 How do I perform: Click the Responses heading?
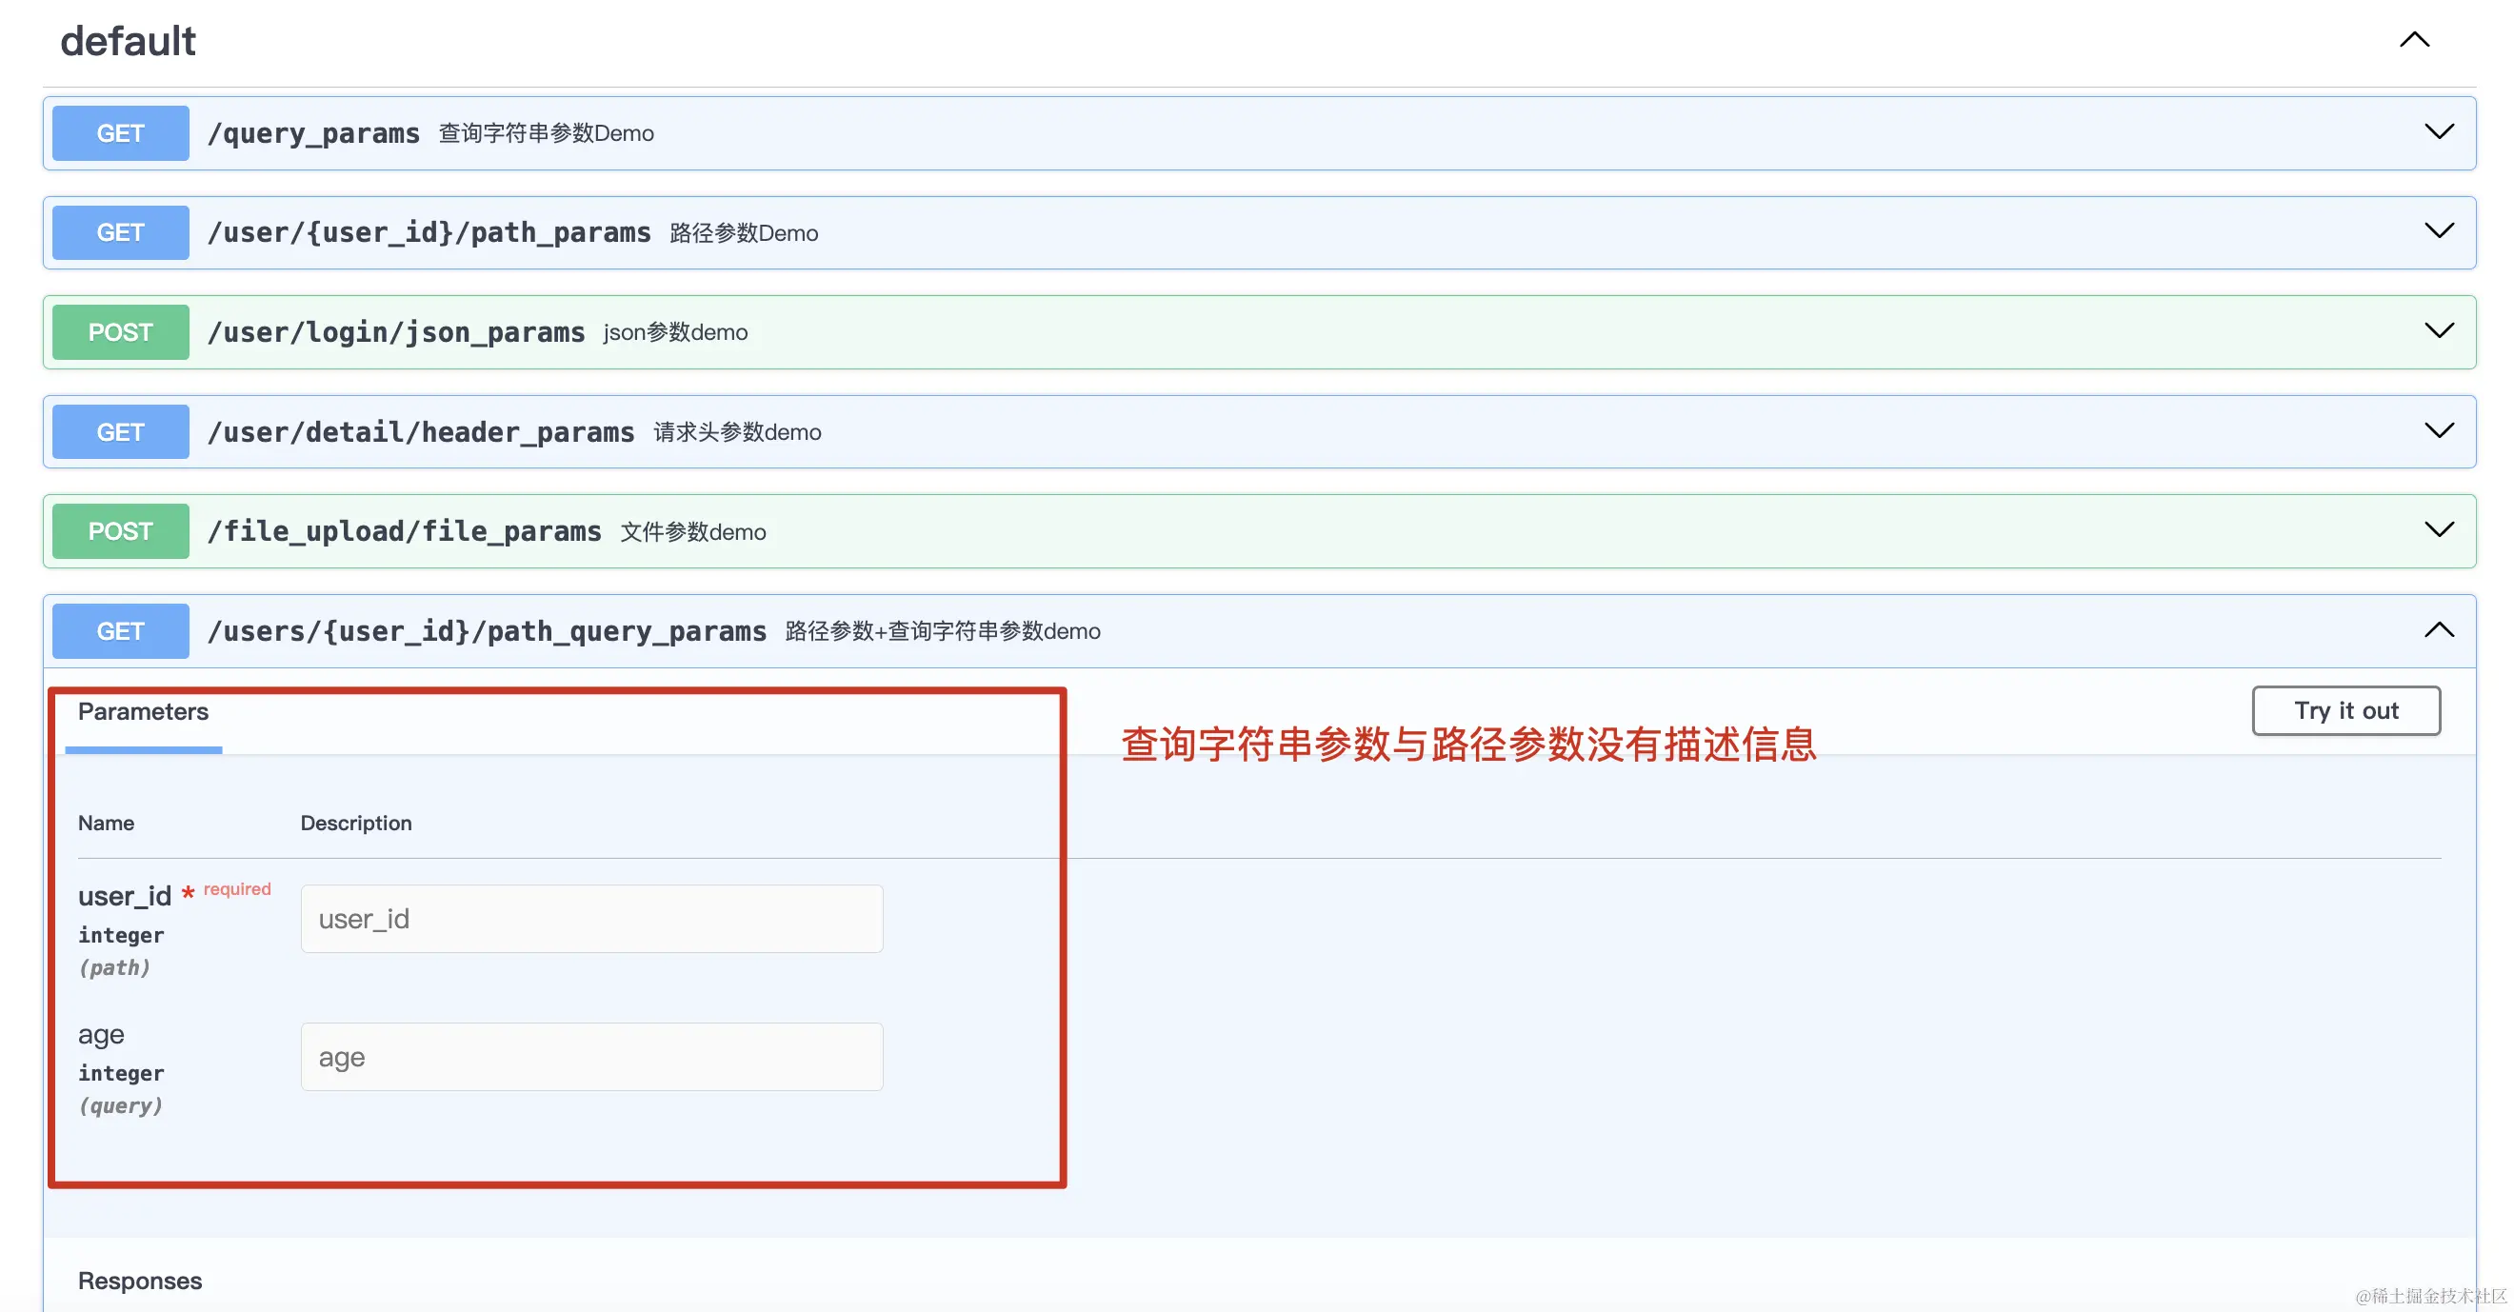point(140,1282)
